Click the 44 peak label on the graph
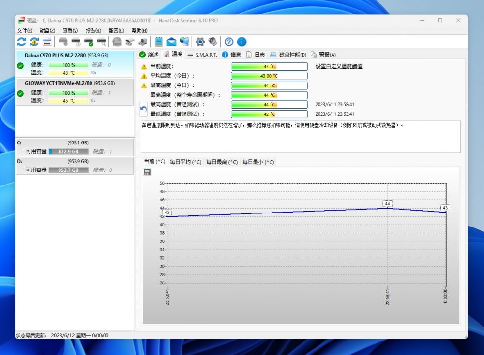484x355 pixels. [387, 204]
